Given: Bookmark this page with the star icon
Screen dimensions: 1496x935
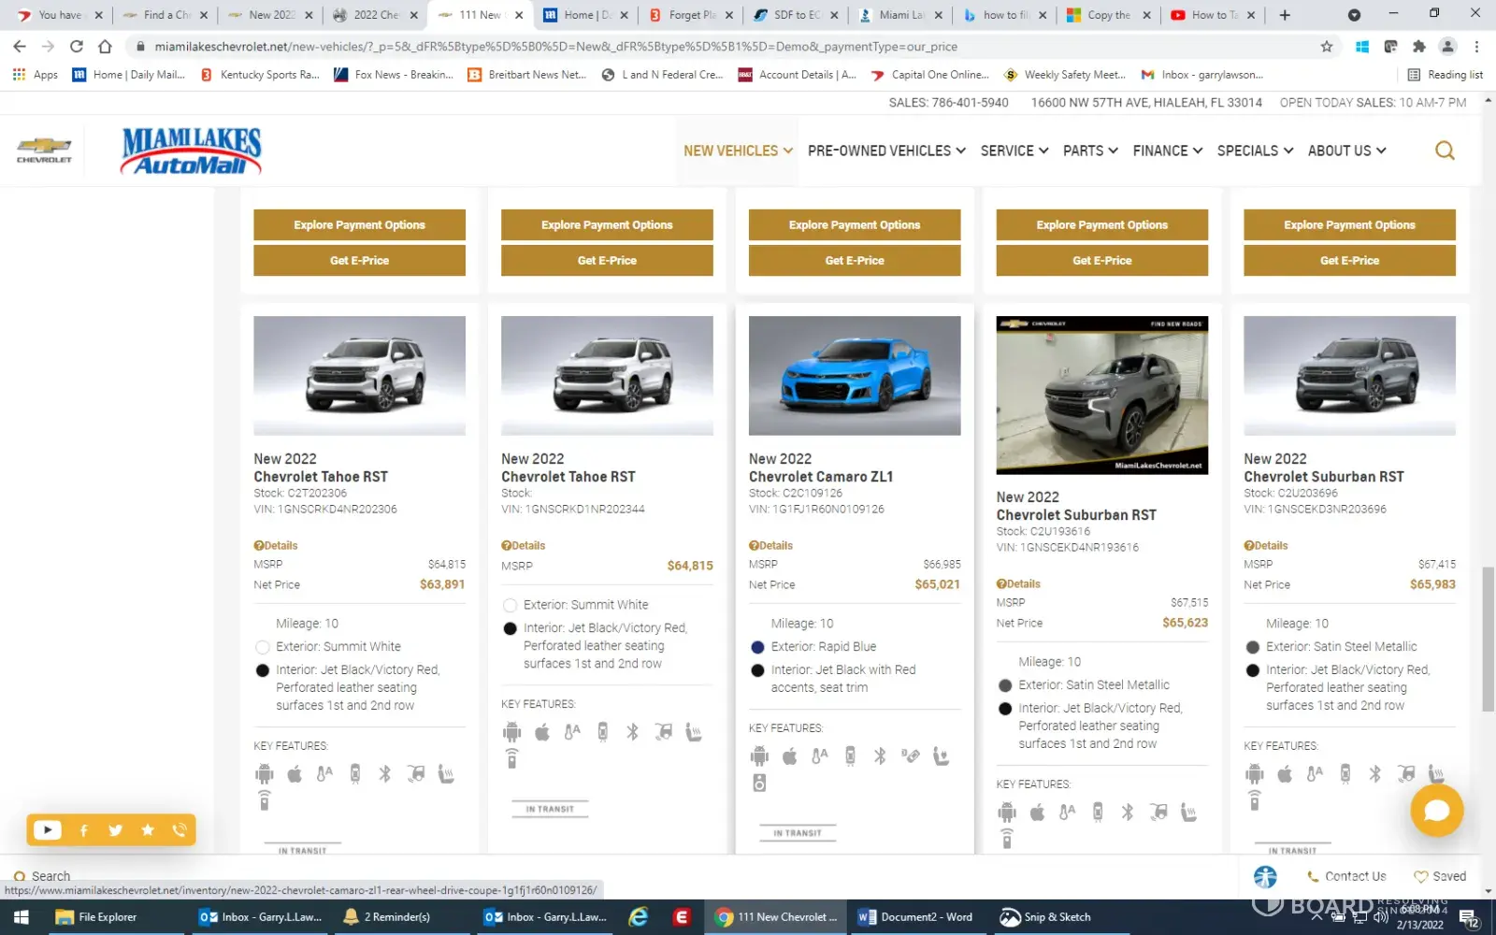Looking at the screenshot, I should click(1326, 46).
